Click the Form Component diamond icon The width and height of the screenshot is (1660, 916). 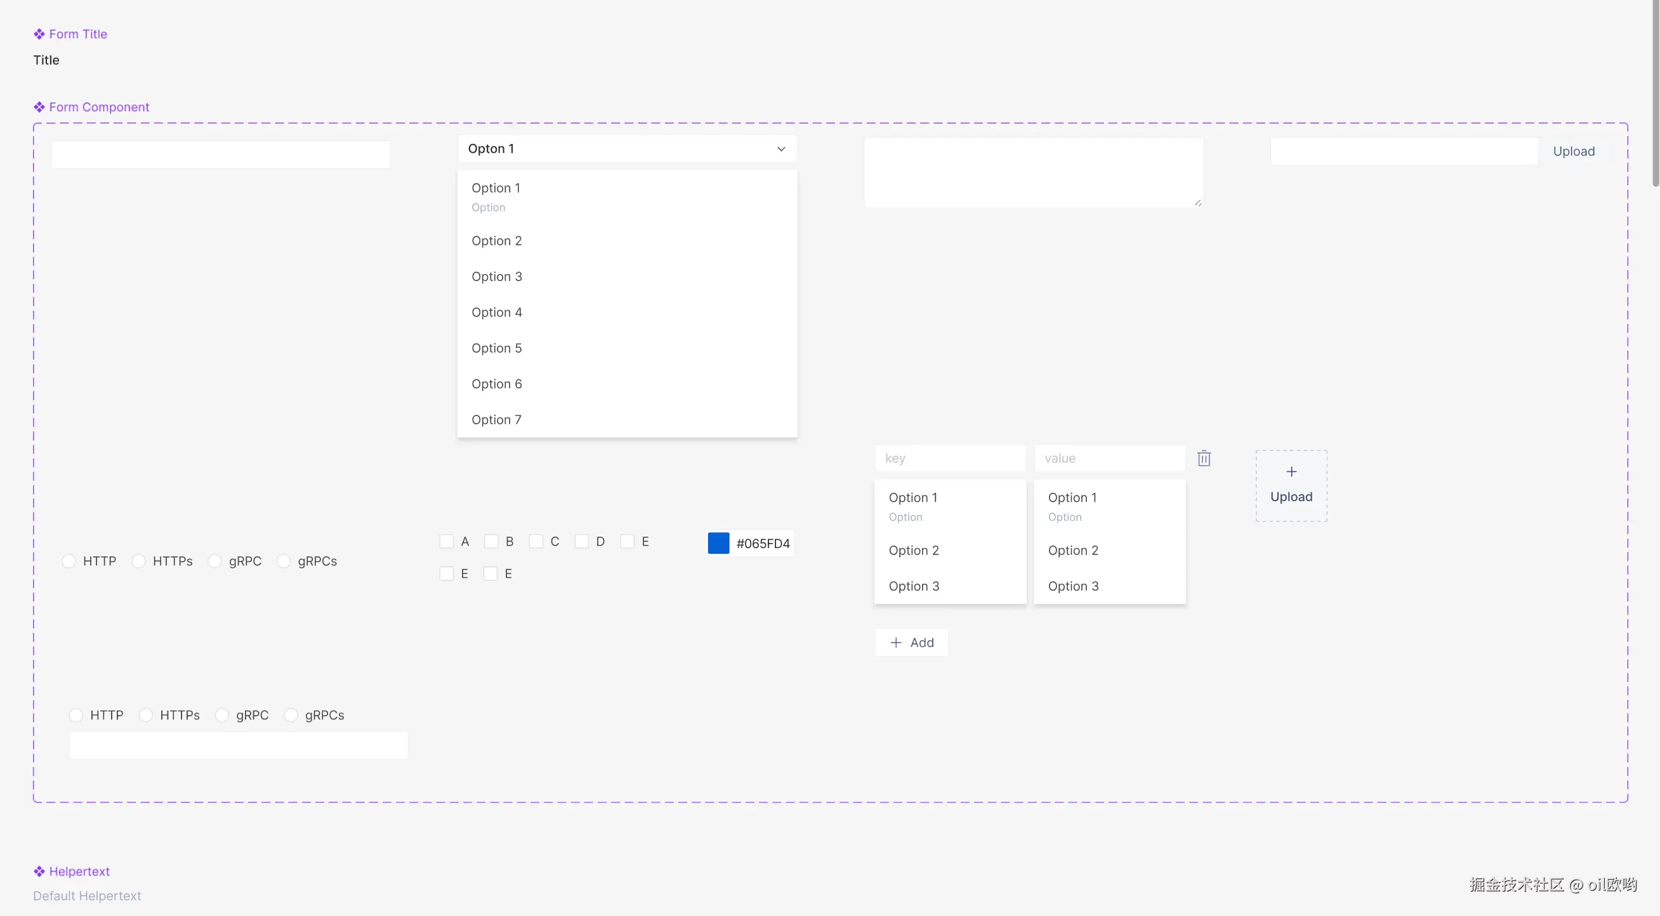tap(39, 107)
